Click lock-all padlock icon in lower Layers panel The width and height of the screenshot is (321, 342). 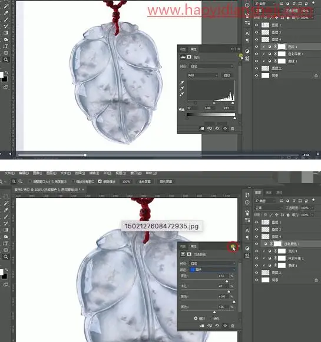point(288,215)
